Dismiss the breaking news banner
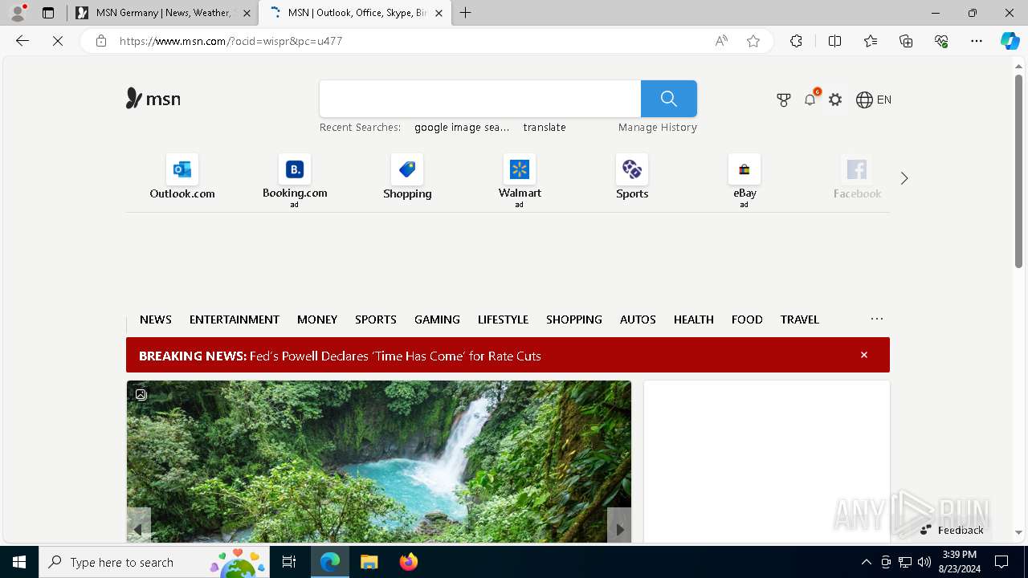1028x578 pixels. (x=864, y=355)
